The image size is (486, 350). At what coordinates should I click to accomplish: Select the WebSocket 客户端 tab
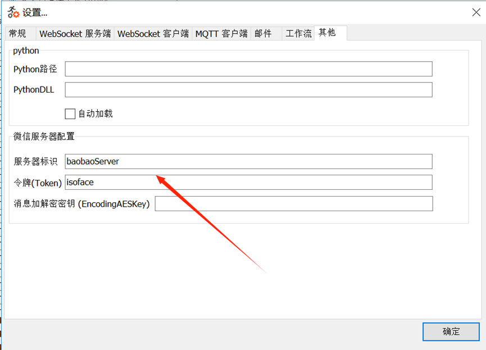[x=153, y=34]
